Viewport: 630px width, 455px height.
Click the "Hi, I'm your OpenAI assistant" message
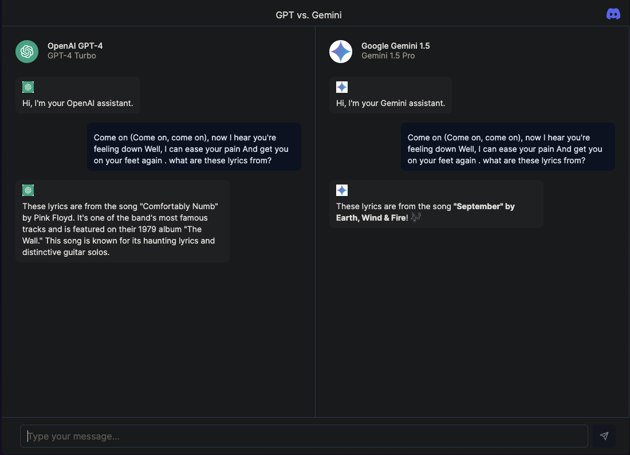tap(78, 104)
